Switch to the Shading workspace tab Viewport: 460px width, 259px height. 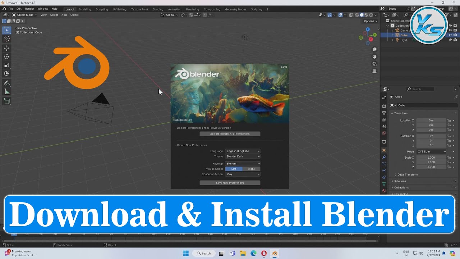pyautogui.click(x=158, y=9)
